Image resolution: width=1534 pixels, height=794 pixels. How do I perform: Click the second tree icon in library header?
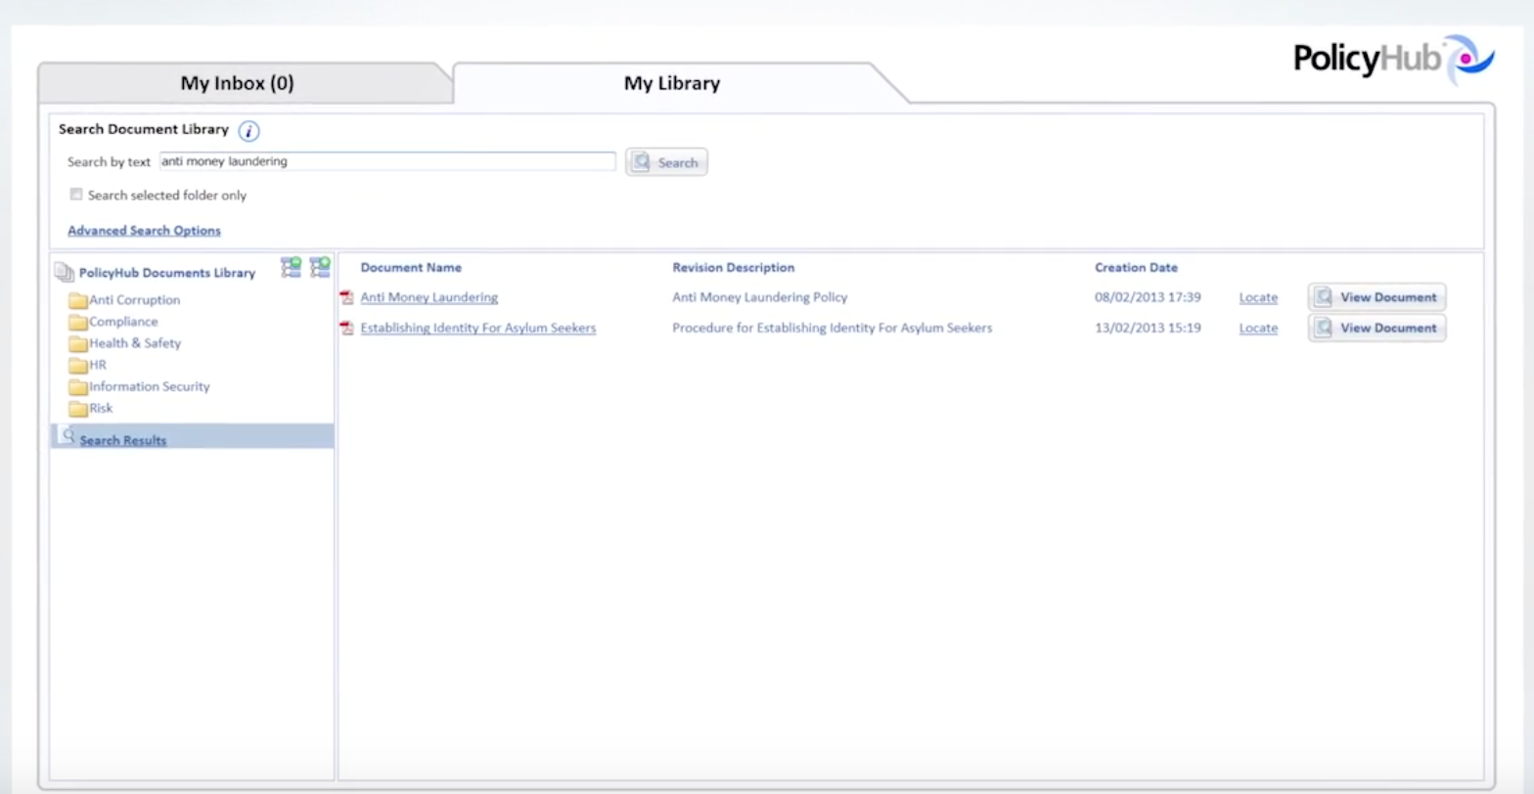pyautogui.click(x=320, y=267)
